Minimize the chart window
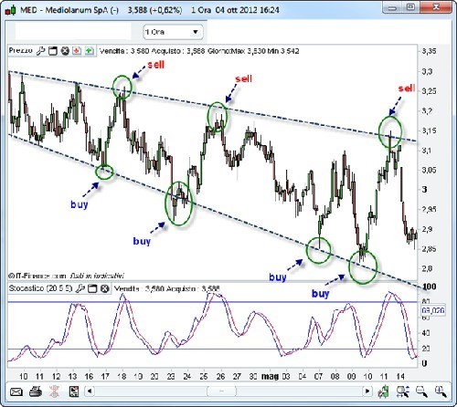Image resolution: width=457 pixels, height=407 pixels. point(392,7)
